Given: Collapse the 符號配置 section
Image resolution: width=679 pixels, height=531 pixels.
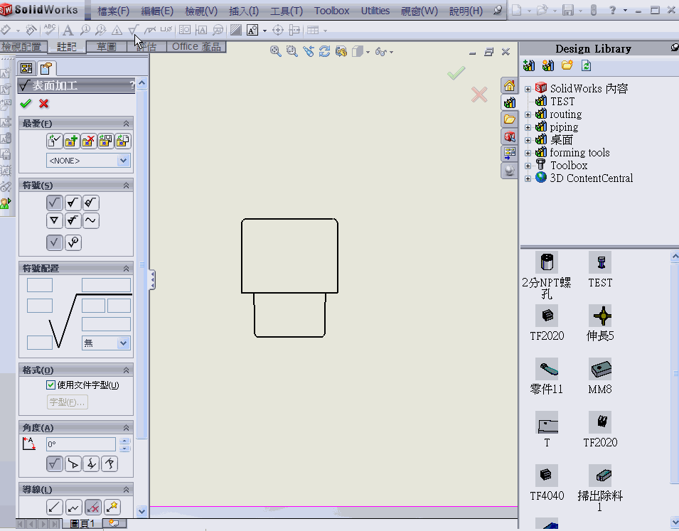Looking at the screenshot, I should click(x=126, y=269).
